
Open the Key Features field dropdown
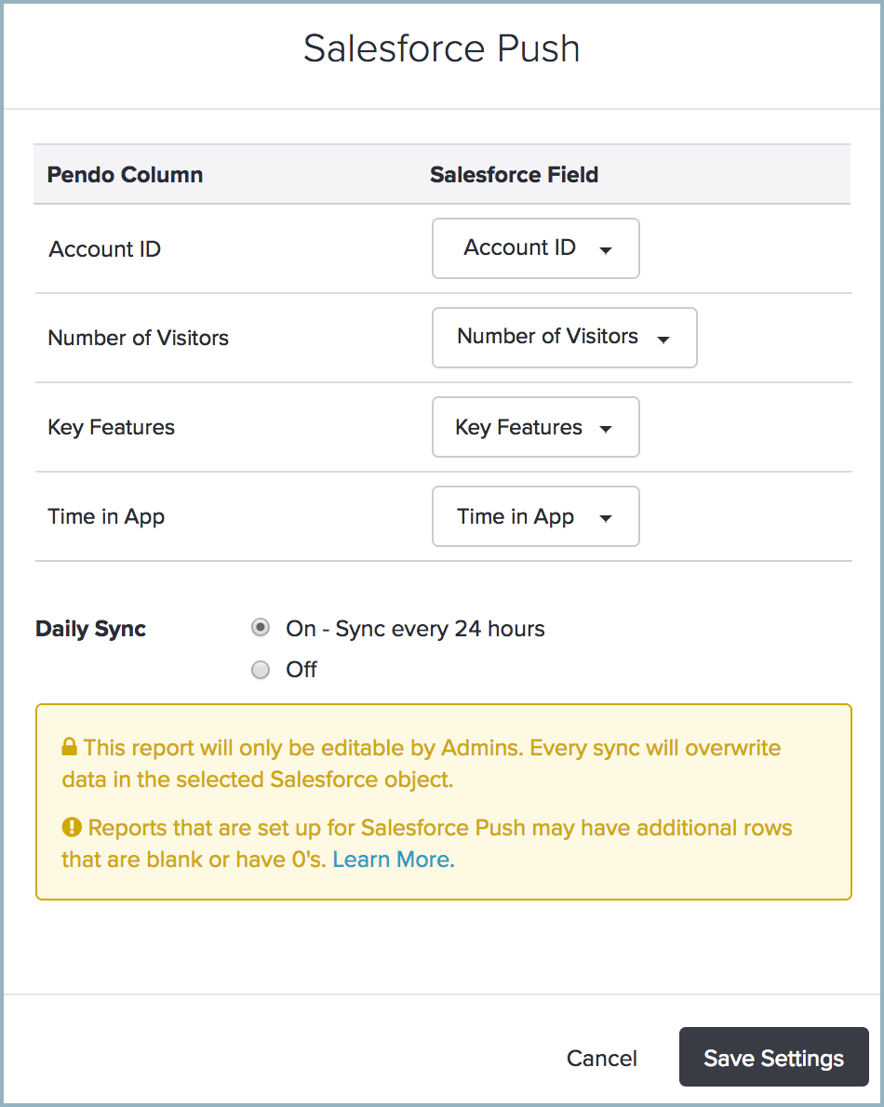[x=535, y=427]
